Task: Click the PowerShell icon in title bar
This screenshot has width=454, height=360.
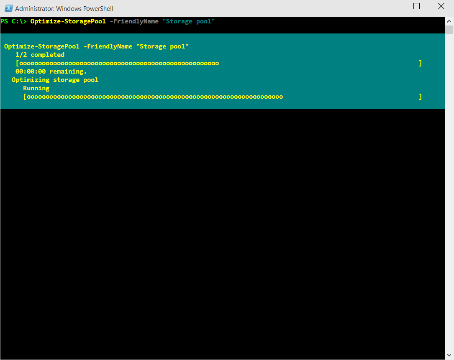Action: (x=8, y=8)
